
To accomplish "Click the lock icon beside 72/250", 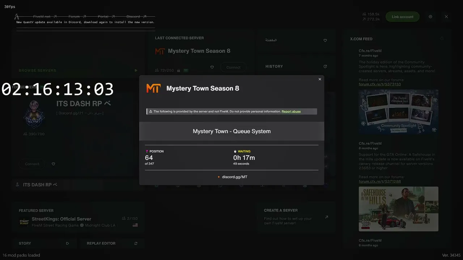I will (178, 70).
